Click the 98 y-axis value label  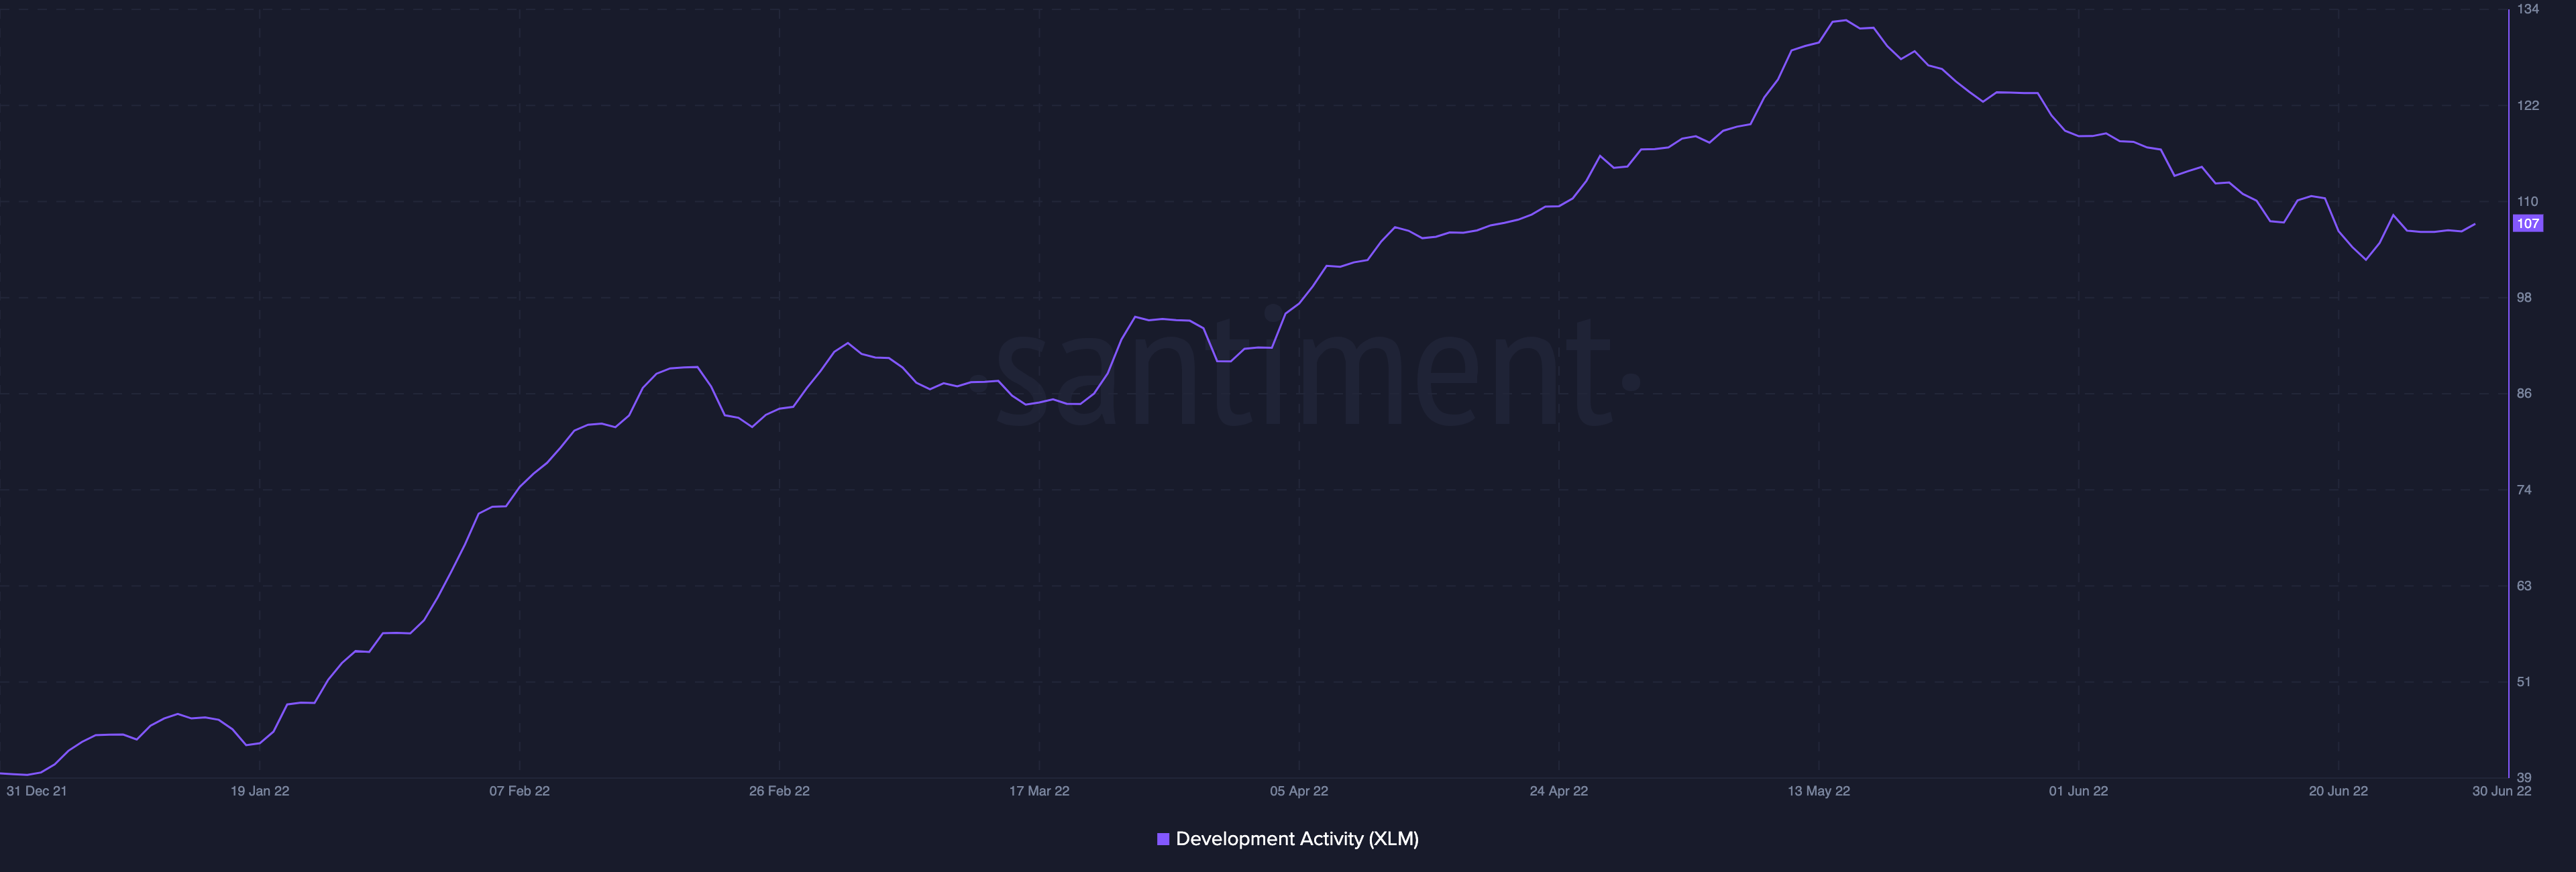[2524, 298]
